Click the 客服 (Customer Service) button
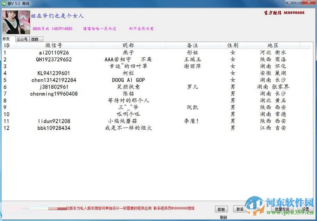 pos(222,209)
